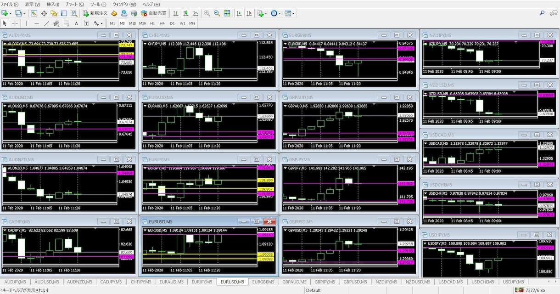Viewport: 560px width, 294px height.
Task: Click the Default profile in status bar
Action: 313,290
